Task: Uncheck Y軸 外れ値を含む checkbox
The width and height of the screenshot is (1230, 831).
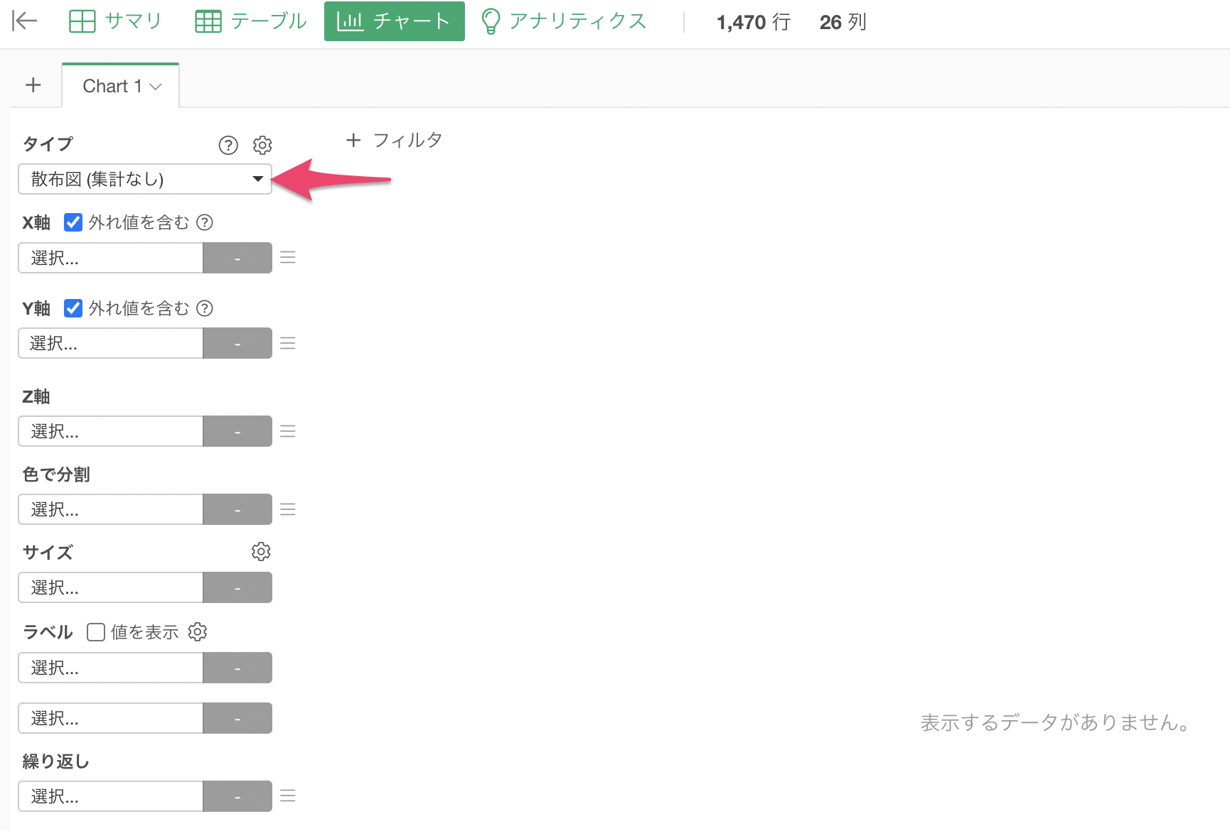Action: pos(73,308)
